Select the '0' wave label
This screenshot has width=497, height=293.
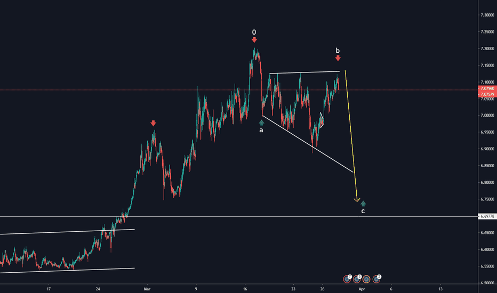(254, 32)
